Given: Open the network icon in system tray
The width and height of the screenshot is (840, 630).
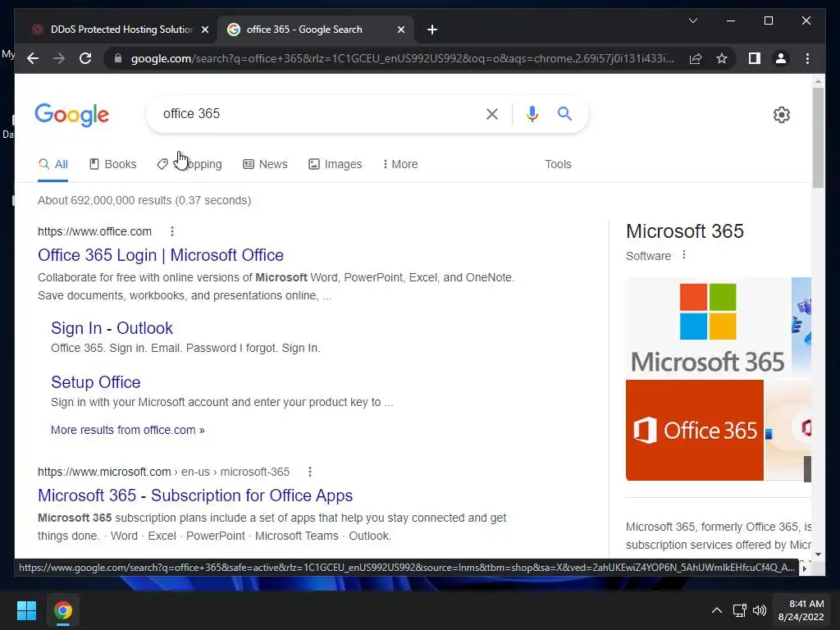Looking at the screenshot, I should (x=740, y=610).
